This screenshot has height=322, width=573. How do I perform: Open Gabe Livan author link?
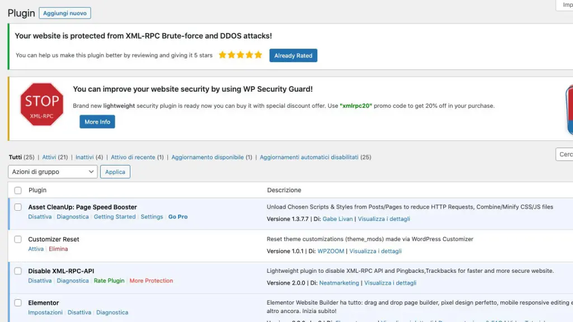coord(337,219)
